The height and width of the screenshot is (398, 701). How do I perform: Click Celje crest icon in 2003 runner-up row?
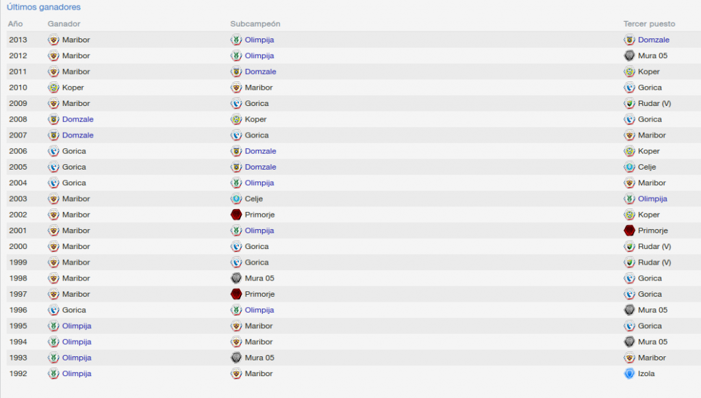click(236, 199)
